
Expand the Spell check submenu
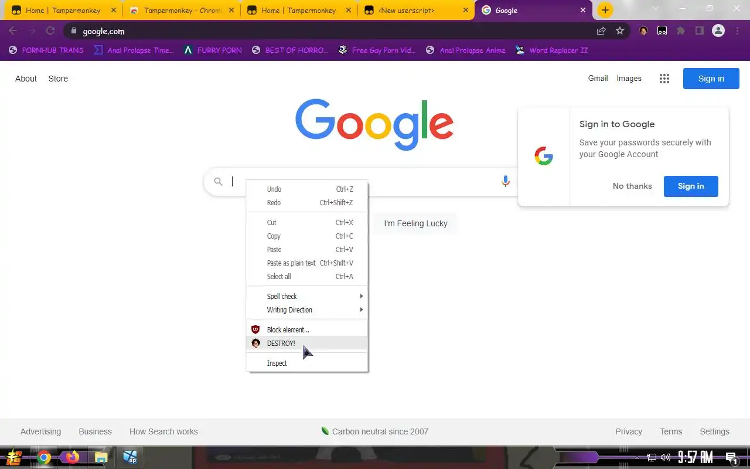pos(307,297)
